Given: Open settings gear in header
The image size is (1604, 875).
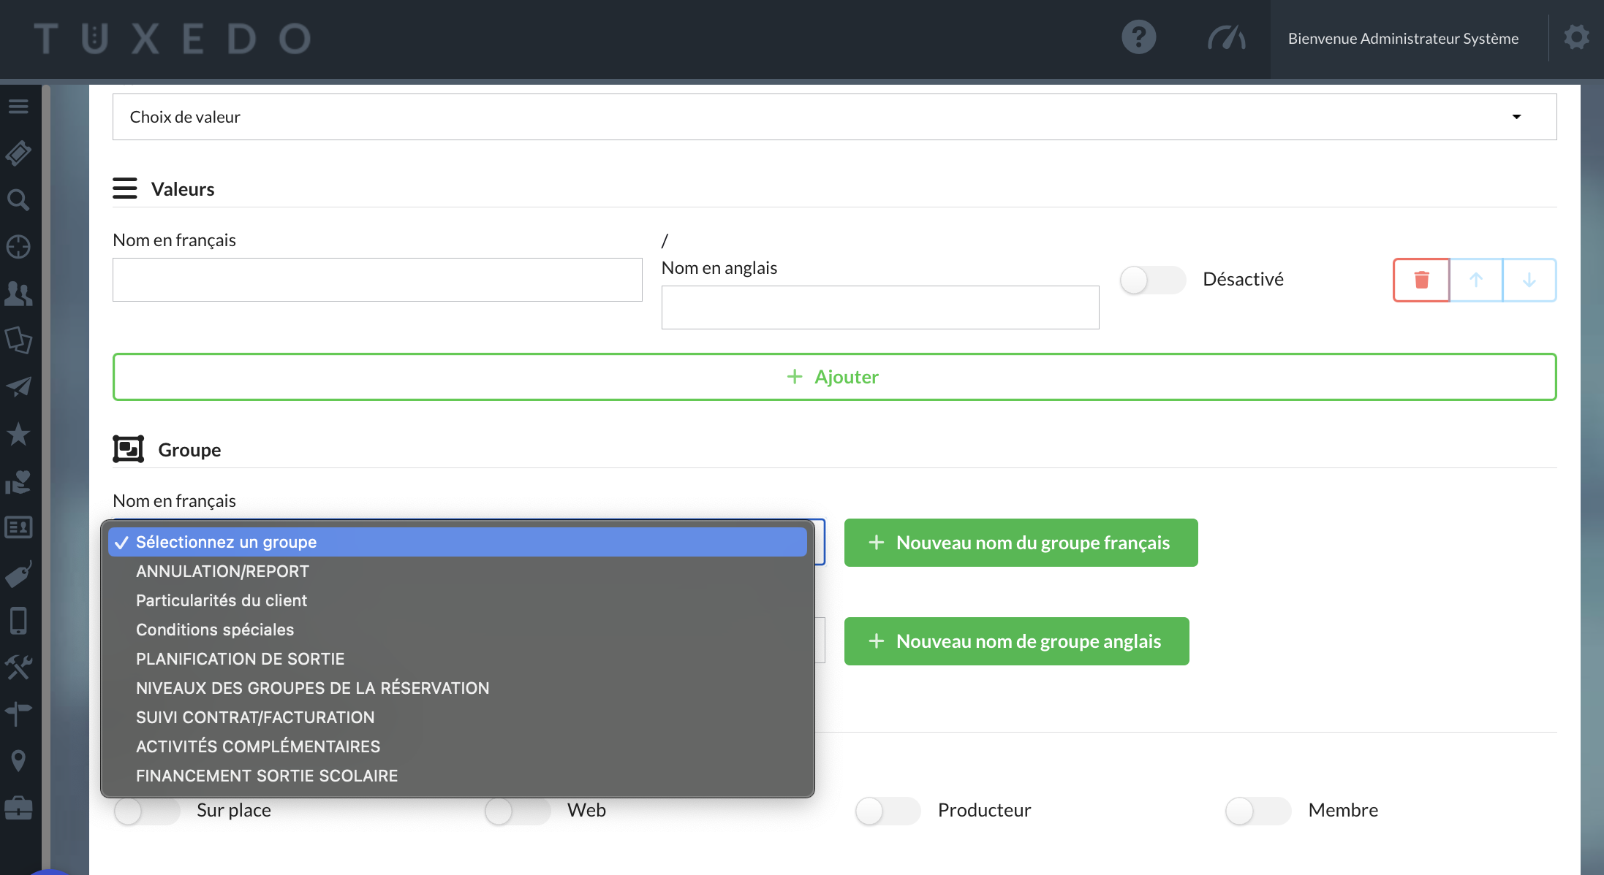Looking at the screenshot, I should point(1576,37).
